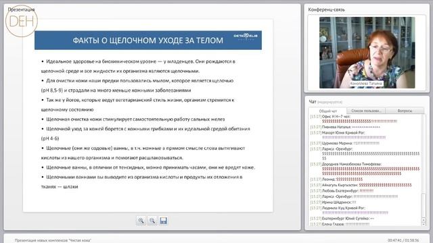
Task: Select chat message from Людмила Куц Кривой Рог
Action: click(349, 210)
